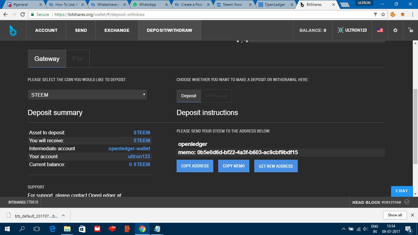Select the Deposit option
The height and width of the screenshot is (235, 418).
click(x=189, y=96)
